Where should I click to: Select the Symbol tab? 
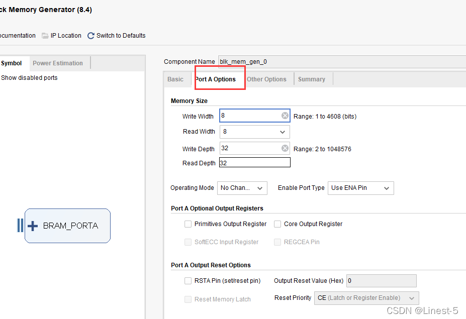coord(11,63)
